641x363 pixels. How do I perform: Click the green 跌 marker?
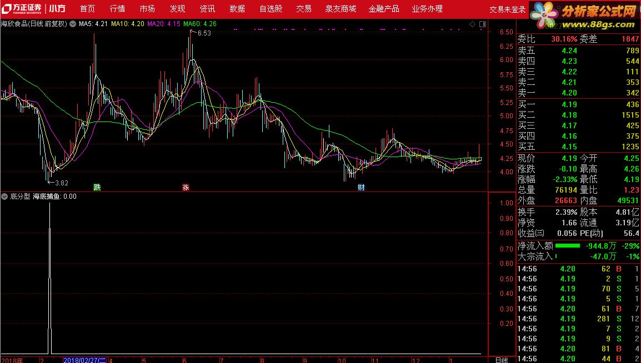97,187
